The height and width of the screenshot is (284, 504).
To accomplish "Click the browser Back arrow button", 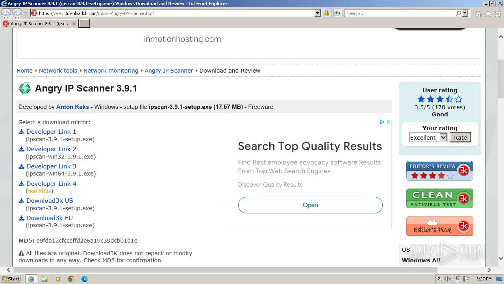I will coord(6,13).
